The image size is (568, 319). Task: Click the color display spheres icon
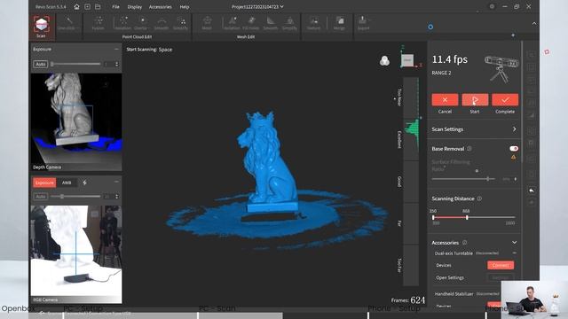tap(384, 61)
